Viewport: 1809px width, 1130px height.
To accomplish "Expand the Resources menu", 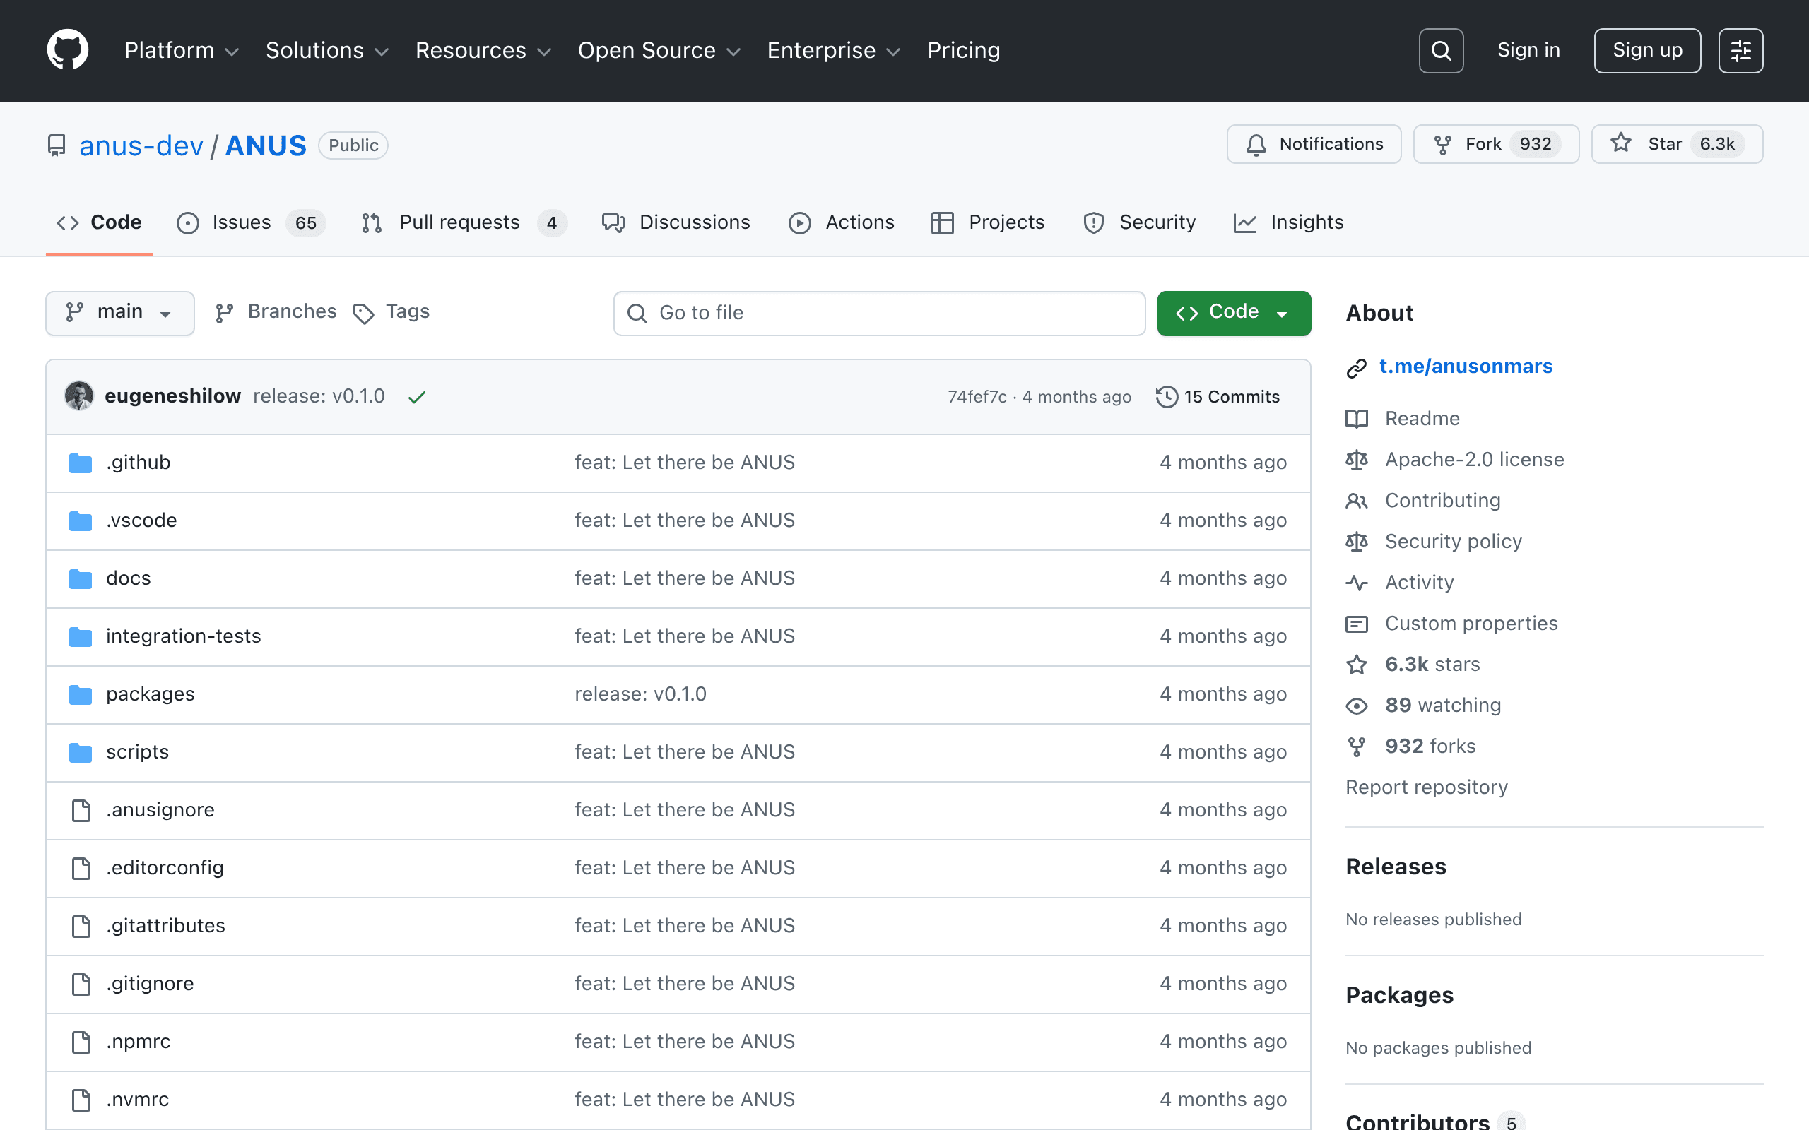I will click(x=483, y=50).
